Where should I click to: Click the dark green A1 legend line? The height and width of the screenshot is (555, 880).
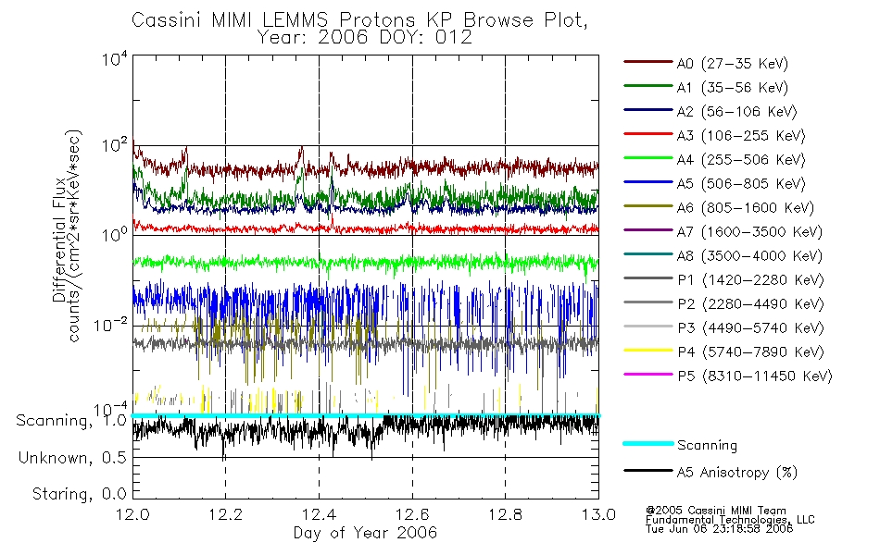pos(647,86)
